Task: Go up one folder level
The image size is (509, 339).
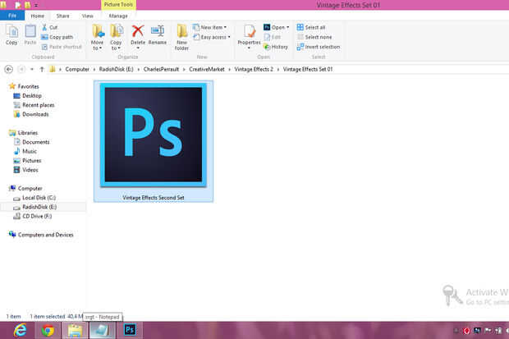Action: [x=42, y=69]
